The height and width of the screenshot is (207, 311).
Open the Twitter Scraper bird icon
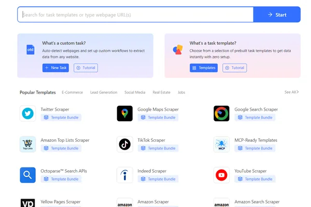tap(28, 113)
